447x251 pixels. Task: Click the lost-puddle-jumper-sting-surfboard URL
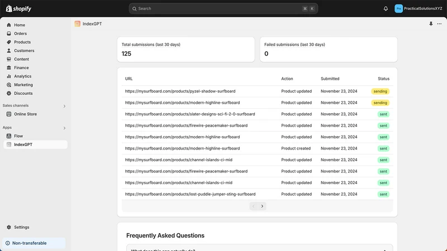(190, 194)
